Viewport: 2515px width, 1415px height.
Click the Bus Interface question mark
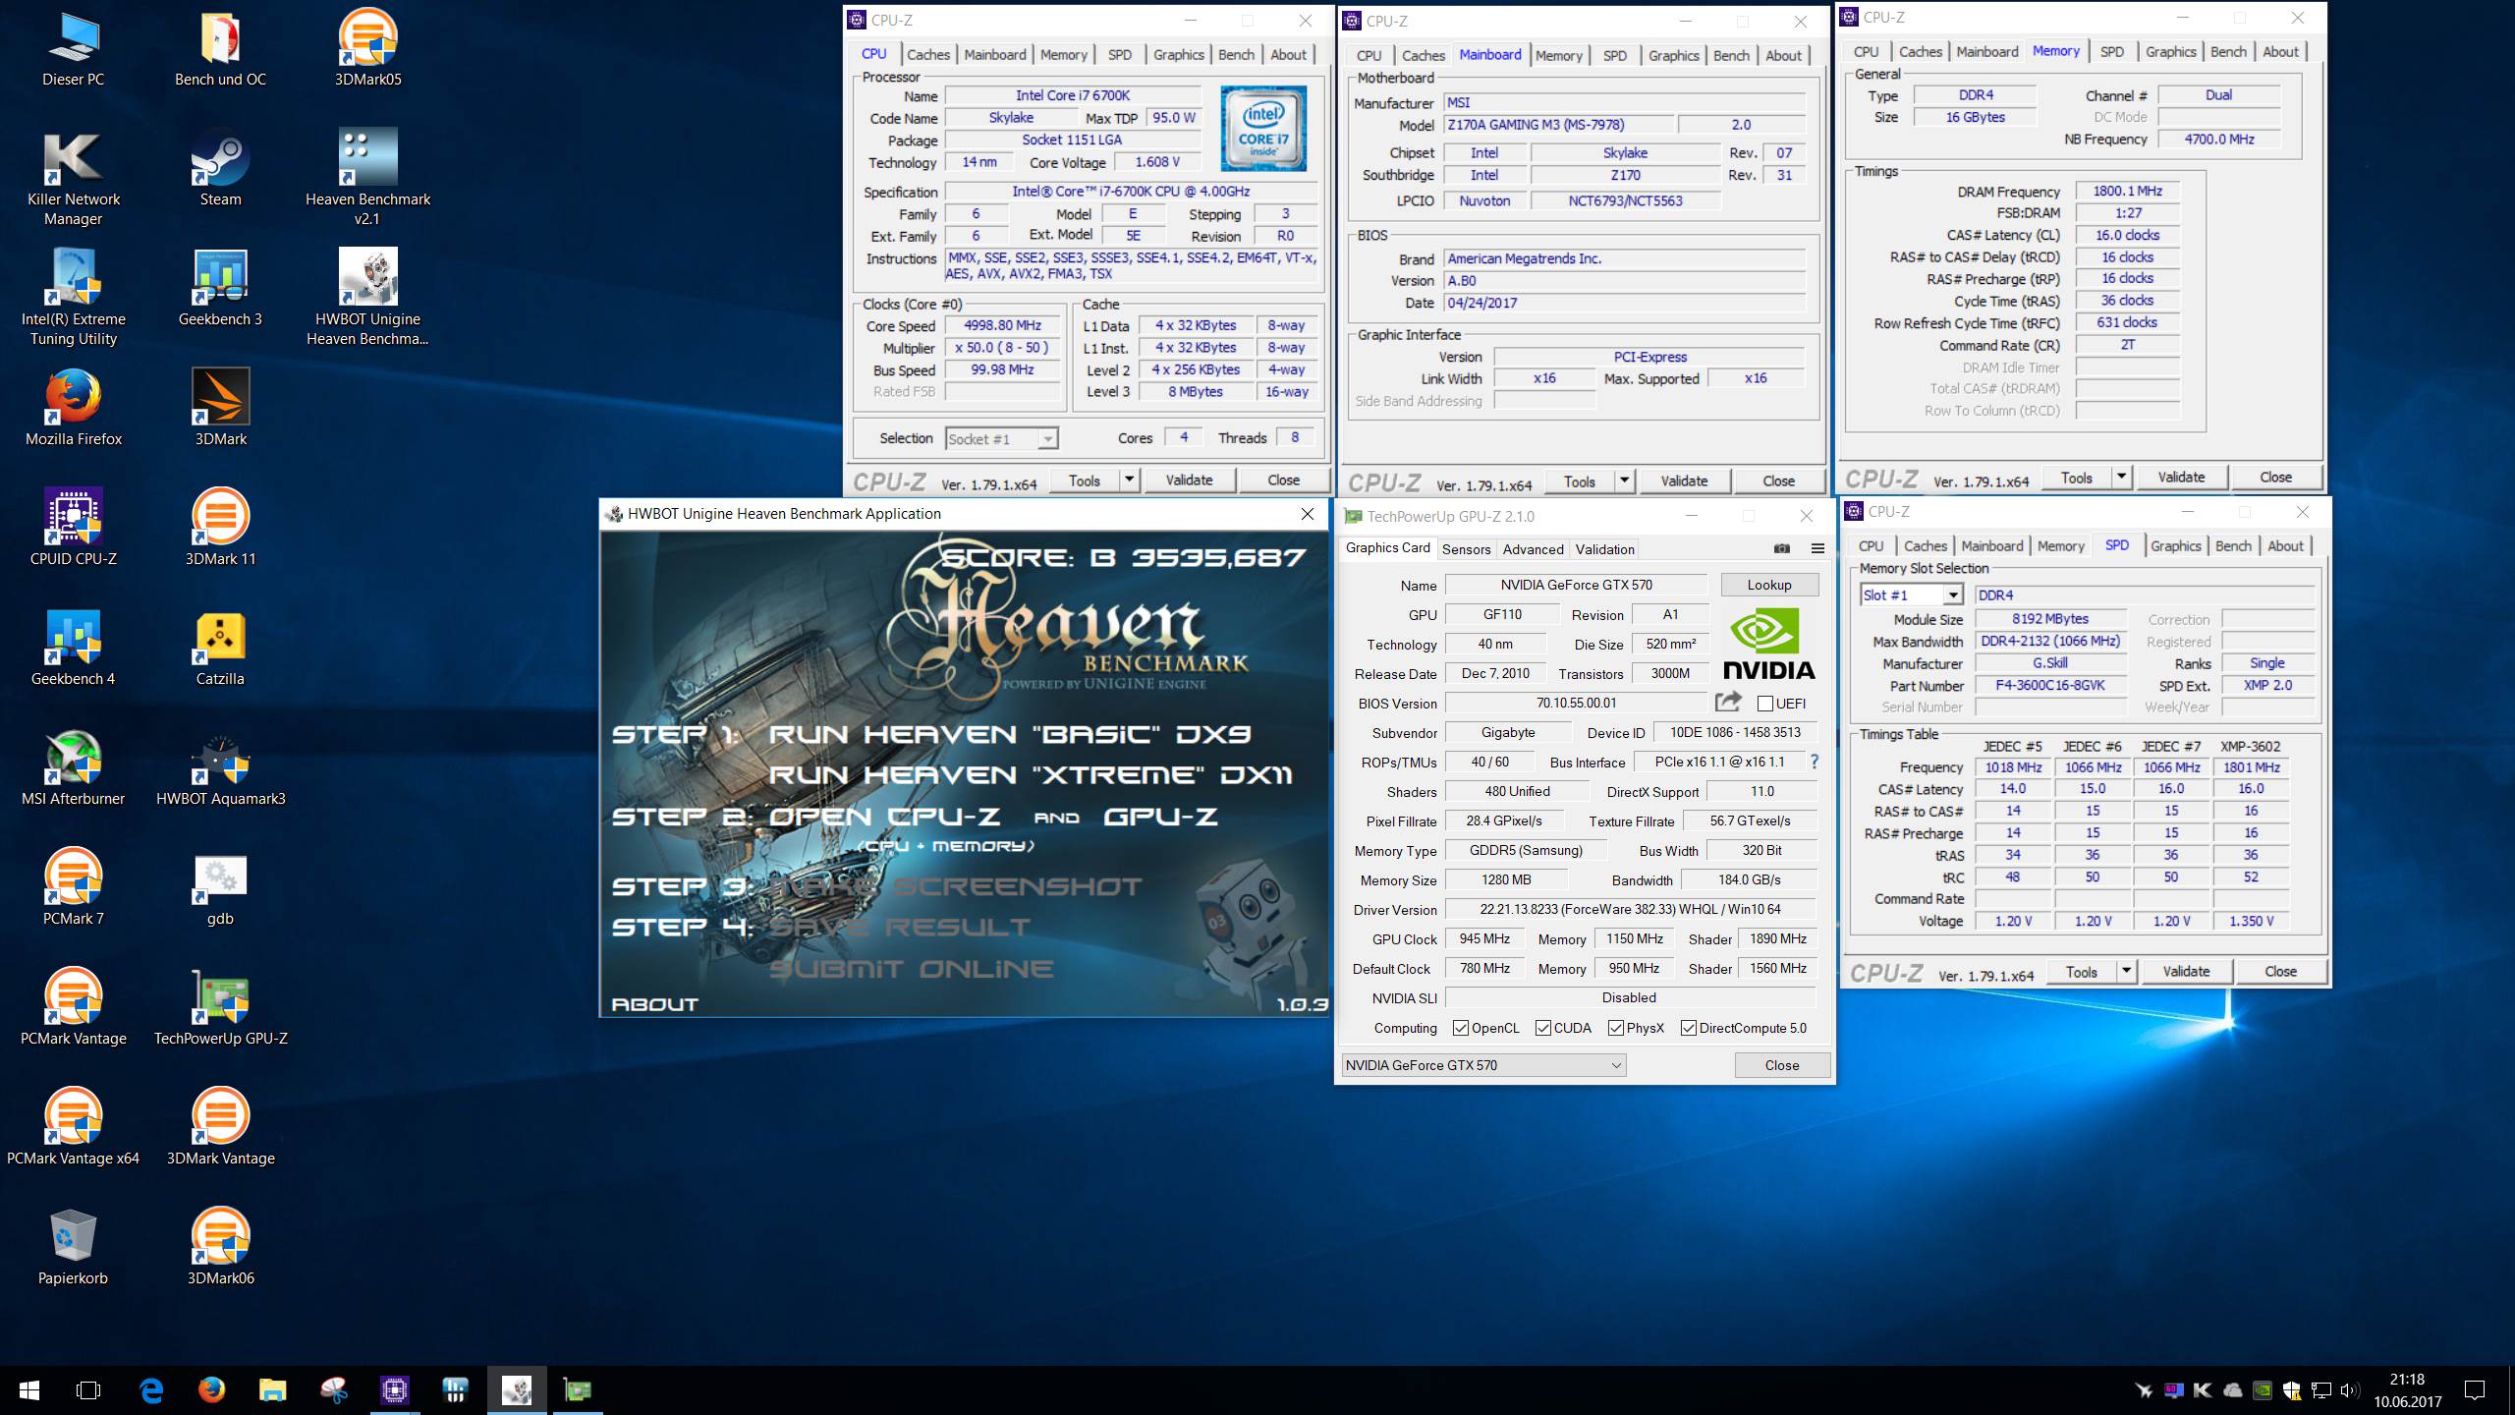1815,762
